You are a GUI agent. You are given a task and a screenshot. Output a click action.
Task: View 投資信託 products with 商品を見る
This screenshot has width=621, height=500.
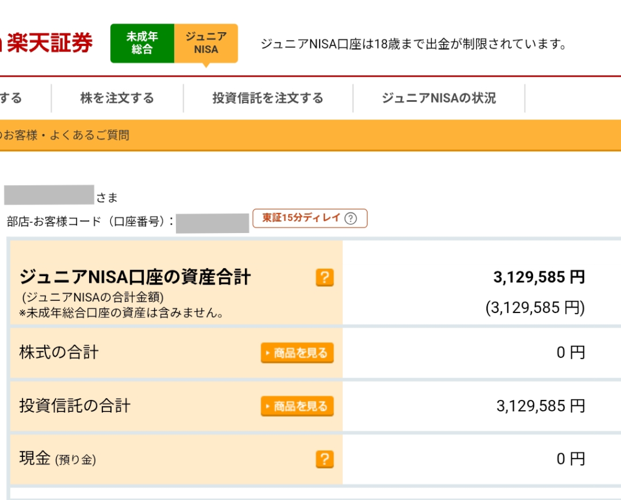[297, 406]
